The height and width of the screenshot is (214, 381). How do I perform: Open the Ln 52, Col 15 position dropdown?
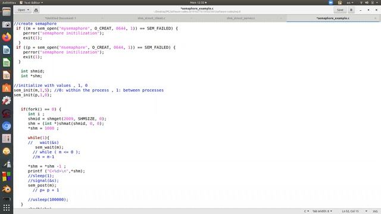(x=355, y=211)
